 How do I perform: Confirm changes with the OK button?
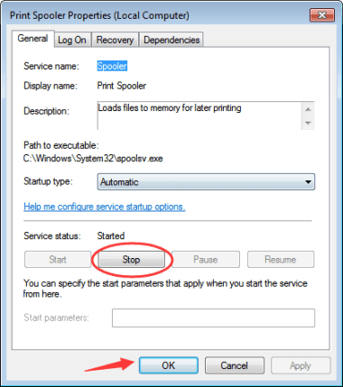[x=169, y=365]
